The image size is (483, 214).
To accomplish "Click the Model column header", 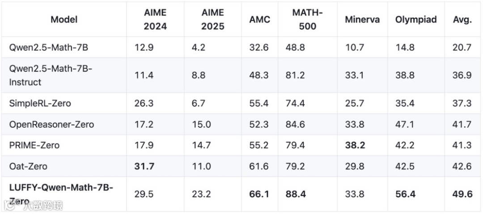I will pyautogui.click(x=64, y=19).
